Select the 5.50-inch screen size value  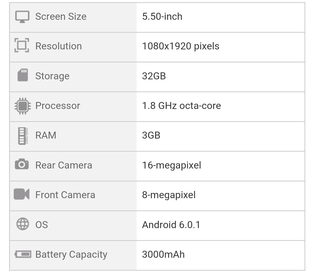pyautogui.click(x=162, y=17)
